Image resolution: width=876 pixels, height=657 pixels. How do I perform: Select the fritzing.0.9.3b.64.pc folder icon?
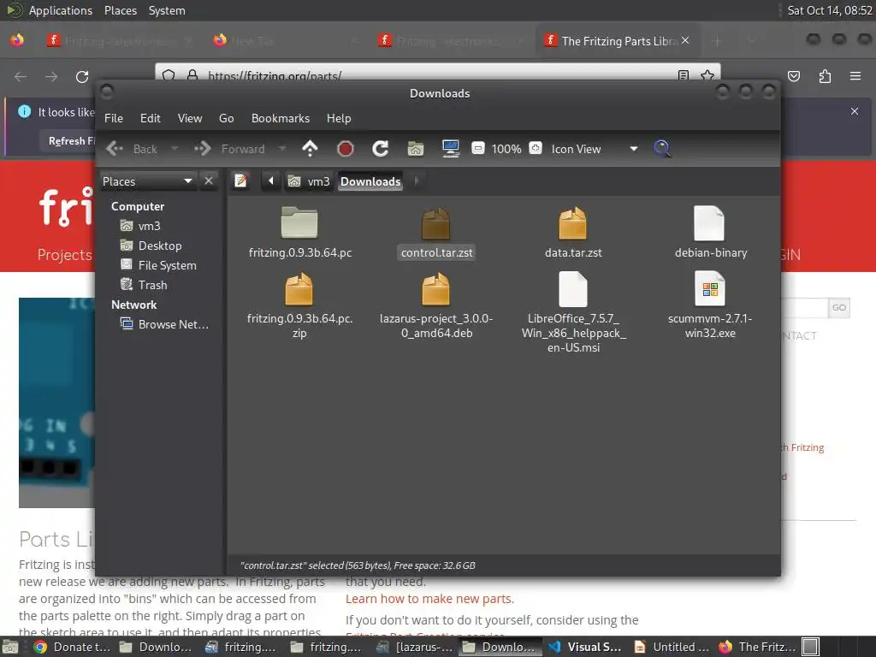[299, 223]
